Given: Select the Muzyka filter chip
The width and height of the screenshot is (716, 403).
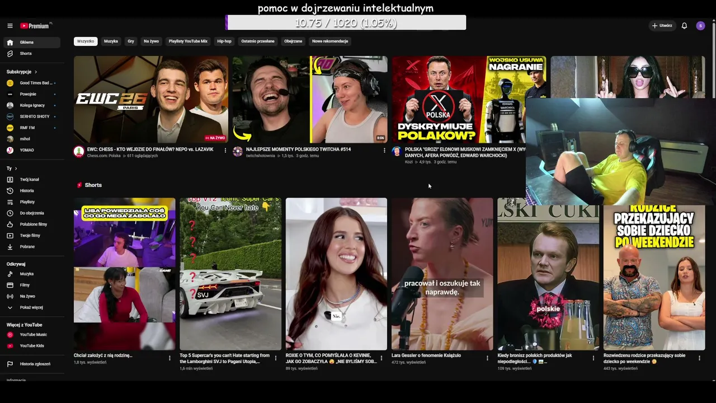Looking at the screenshot, I should 111,41.
